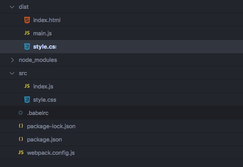Open the package.json file name
This screenshot has height=167, width=243.
44,139
